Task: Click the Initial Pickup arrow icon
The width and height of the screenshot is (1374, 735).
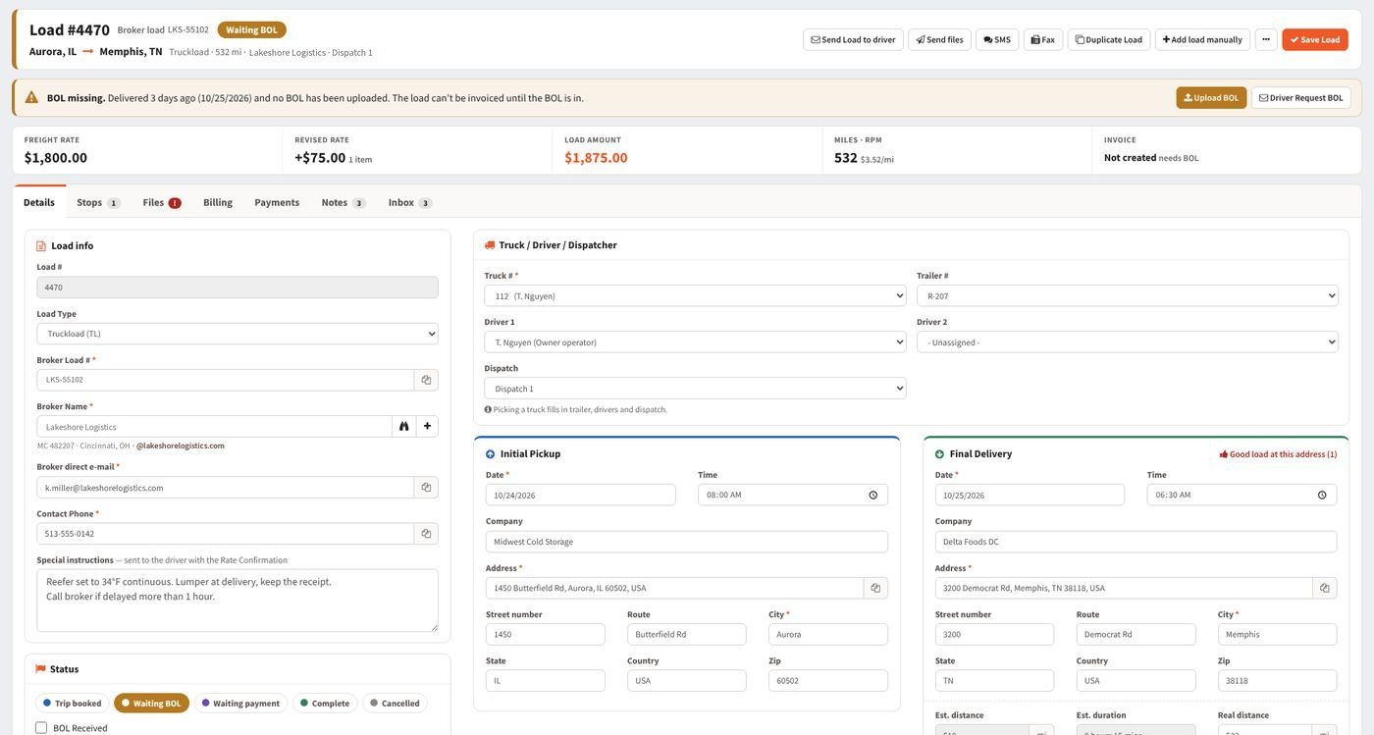Action: pos(491,454)
